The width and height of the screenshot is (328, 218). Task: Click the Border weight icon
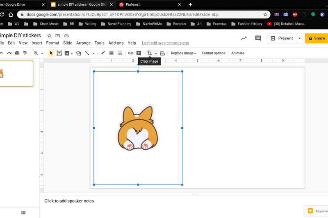tap(112, 53)
